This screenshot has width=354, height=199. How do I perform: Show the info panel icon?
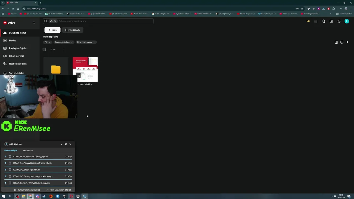click(x=342, y=42)
